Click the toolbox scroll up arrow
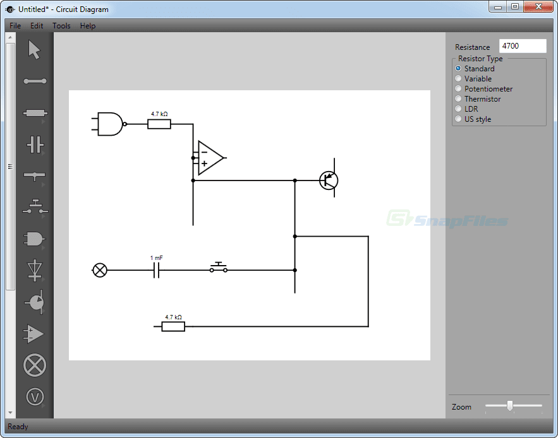 pos(10,37)
